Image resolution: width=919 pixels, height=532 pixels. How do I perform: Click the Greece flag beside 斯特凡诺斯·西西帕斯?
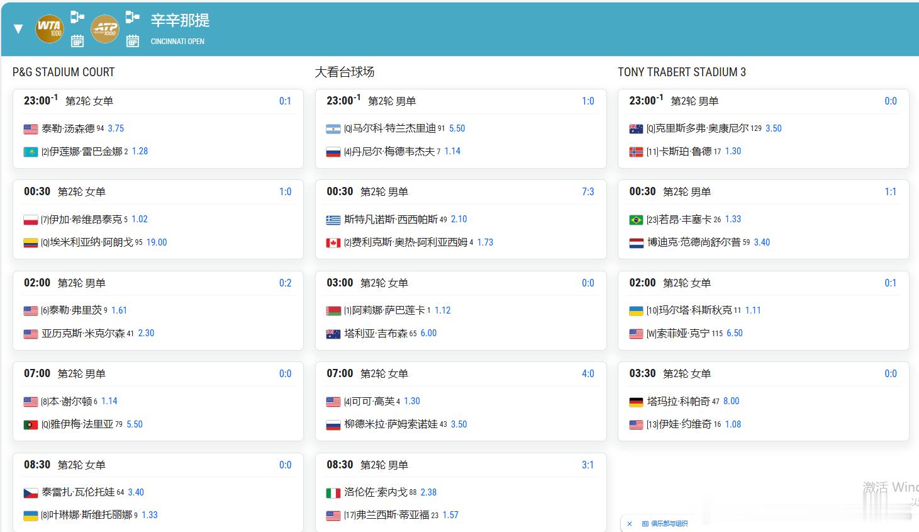[333, 220]
